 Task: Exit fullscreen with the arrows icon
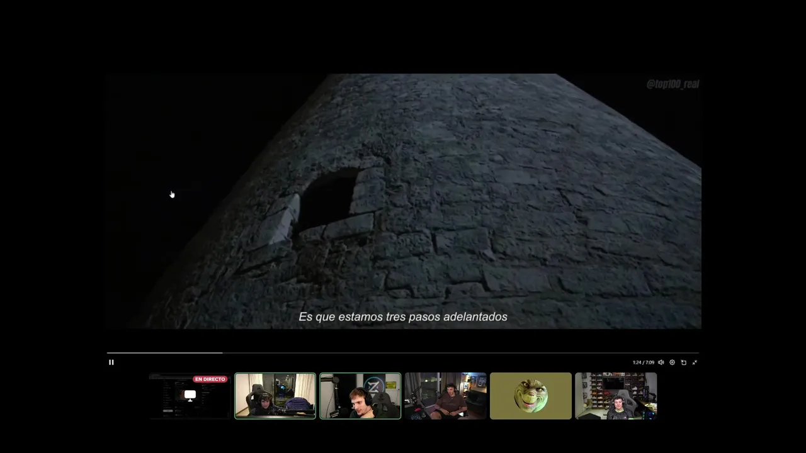(x=695, y=362)
